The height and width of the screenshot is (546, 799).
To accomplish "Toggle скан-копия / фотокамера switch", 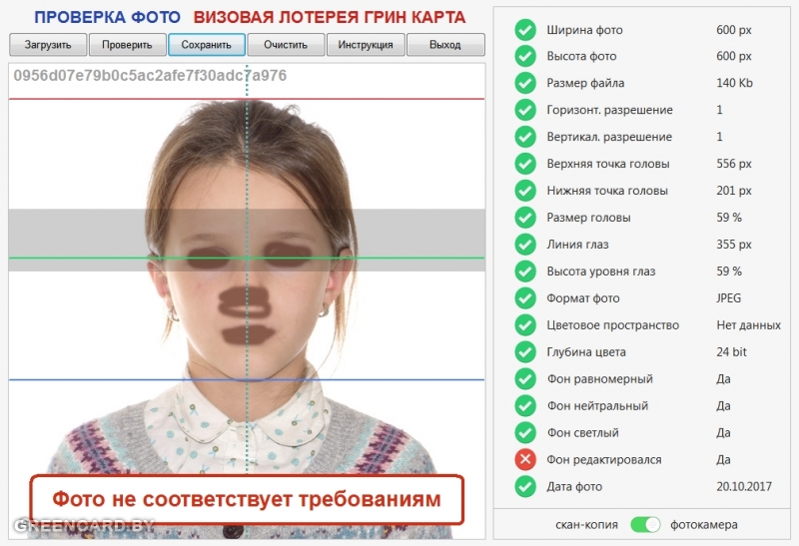I will pyautogui.click(x=645, y=524).
